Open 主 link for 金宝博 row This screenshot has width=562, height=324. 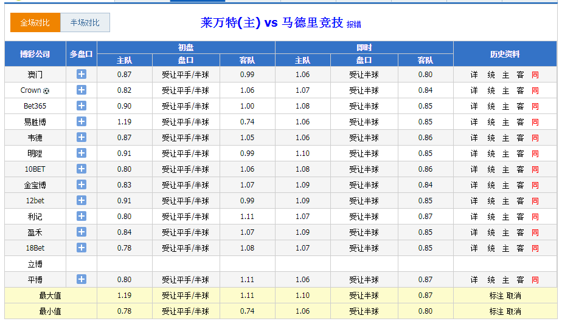pyautogui.click(x=505, y=185)
